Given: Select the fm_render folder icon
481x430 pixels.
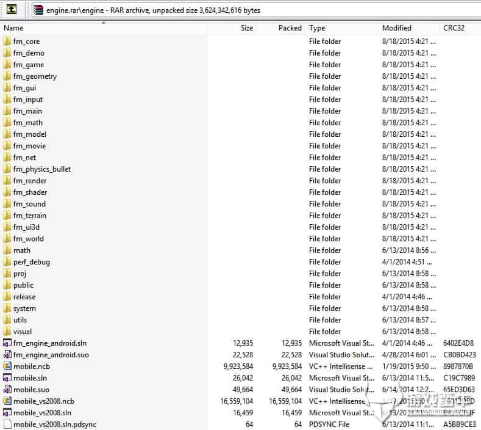Looking at the screenshot, I should tap(7, 180).
